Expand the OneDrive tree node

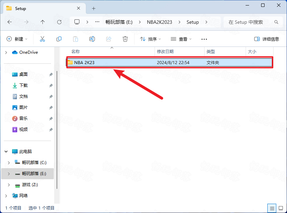(6, 52)
